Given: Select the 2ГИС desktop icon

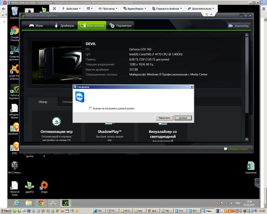Looking at the screenshot, I should (15, 148).
